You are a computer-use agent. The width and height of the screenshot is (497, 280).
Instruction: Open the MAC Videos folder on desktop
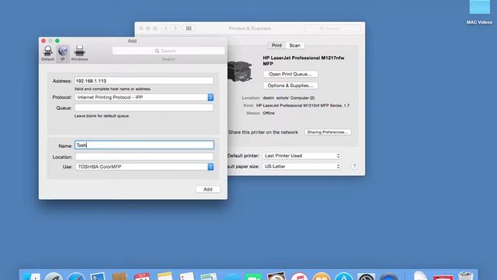click(479, 12)
